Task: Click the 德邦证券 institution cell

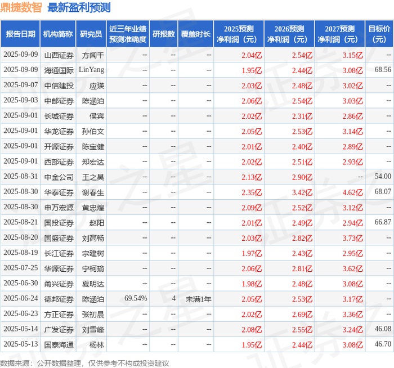Action: pos(59,299)
